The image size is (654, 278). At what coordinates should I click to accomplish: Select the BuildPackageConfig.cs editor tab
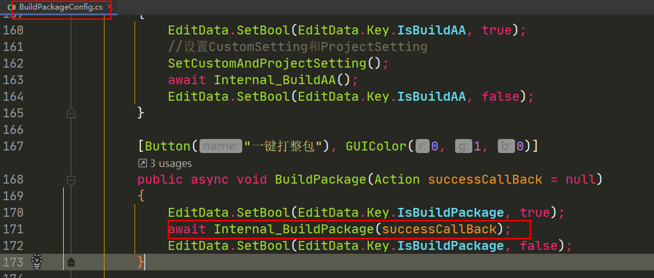pyautogui.click(x=59, y=6)
